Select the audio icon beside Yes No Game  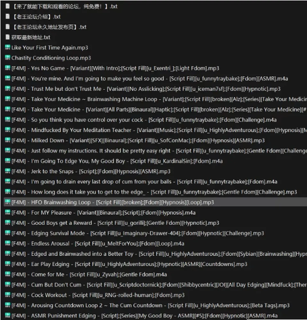(8, 68)
